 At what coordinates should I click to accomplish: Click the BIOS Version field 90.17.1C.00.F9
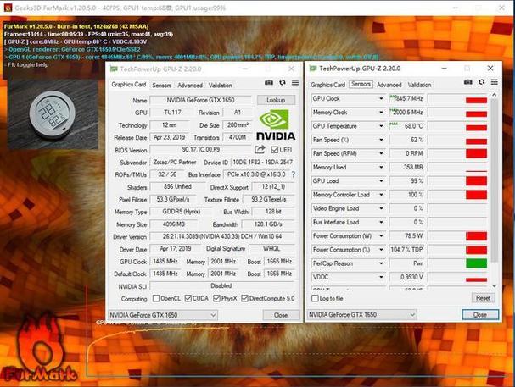click(x=201, y=149)
